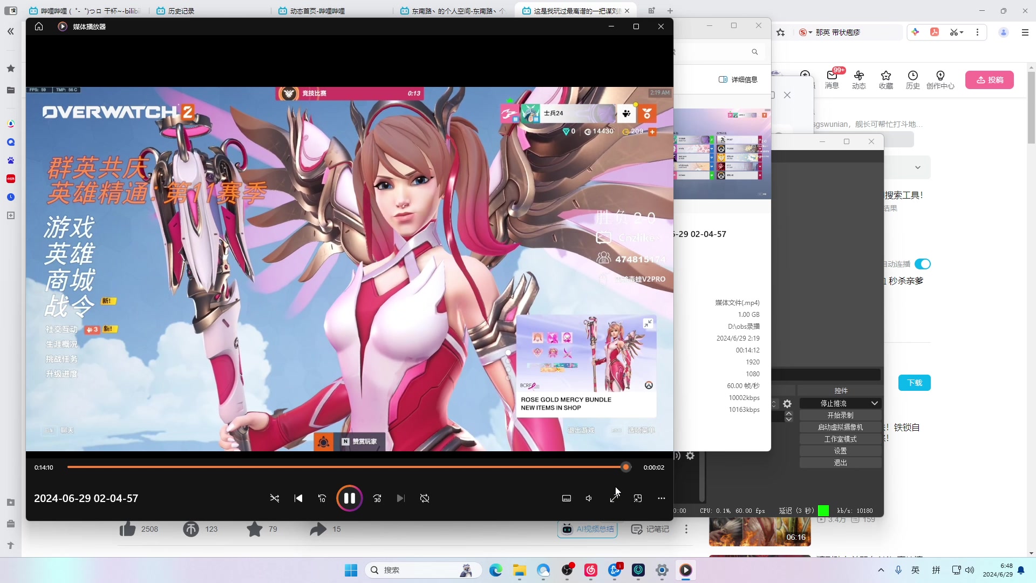This screenshot has width=1036, height=583.
Task: Pause the video in the media player
Action: click(349, 498)
